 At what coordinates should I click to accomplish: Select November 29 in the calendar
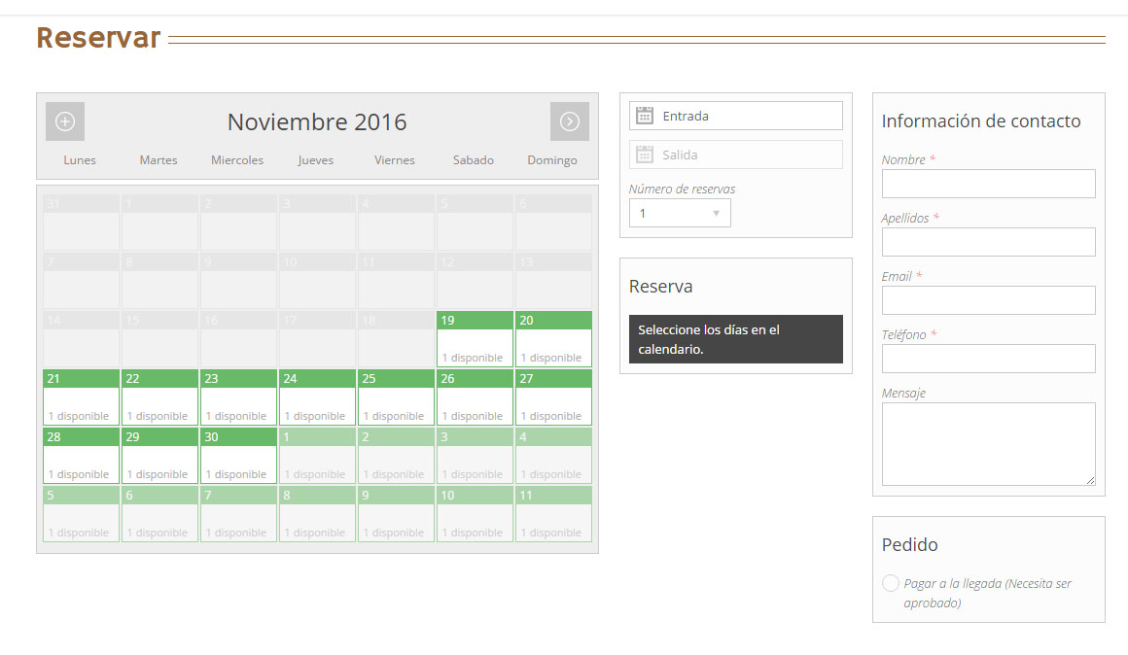tap(159, 456)
